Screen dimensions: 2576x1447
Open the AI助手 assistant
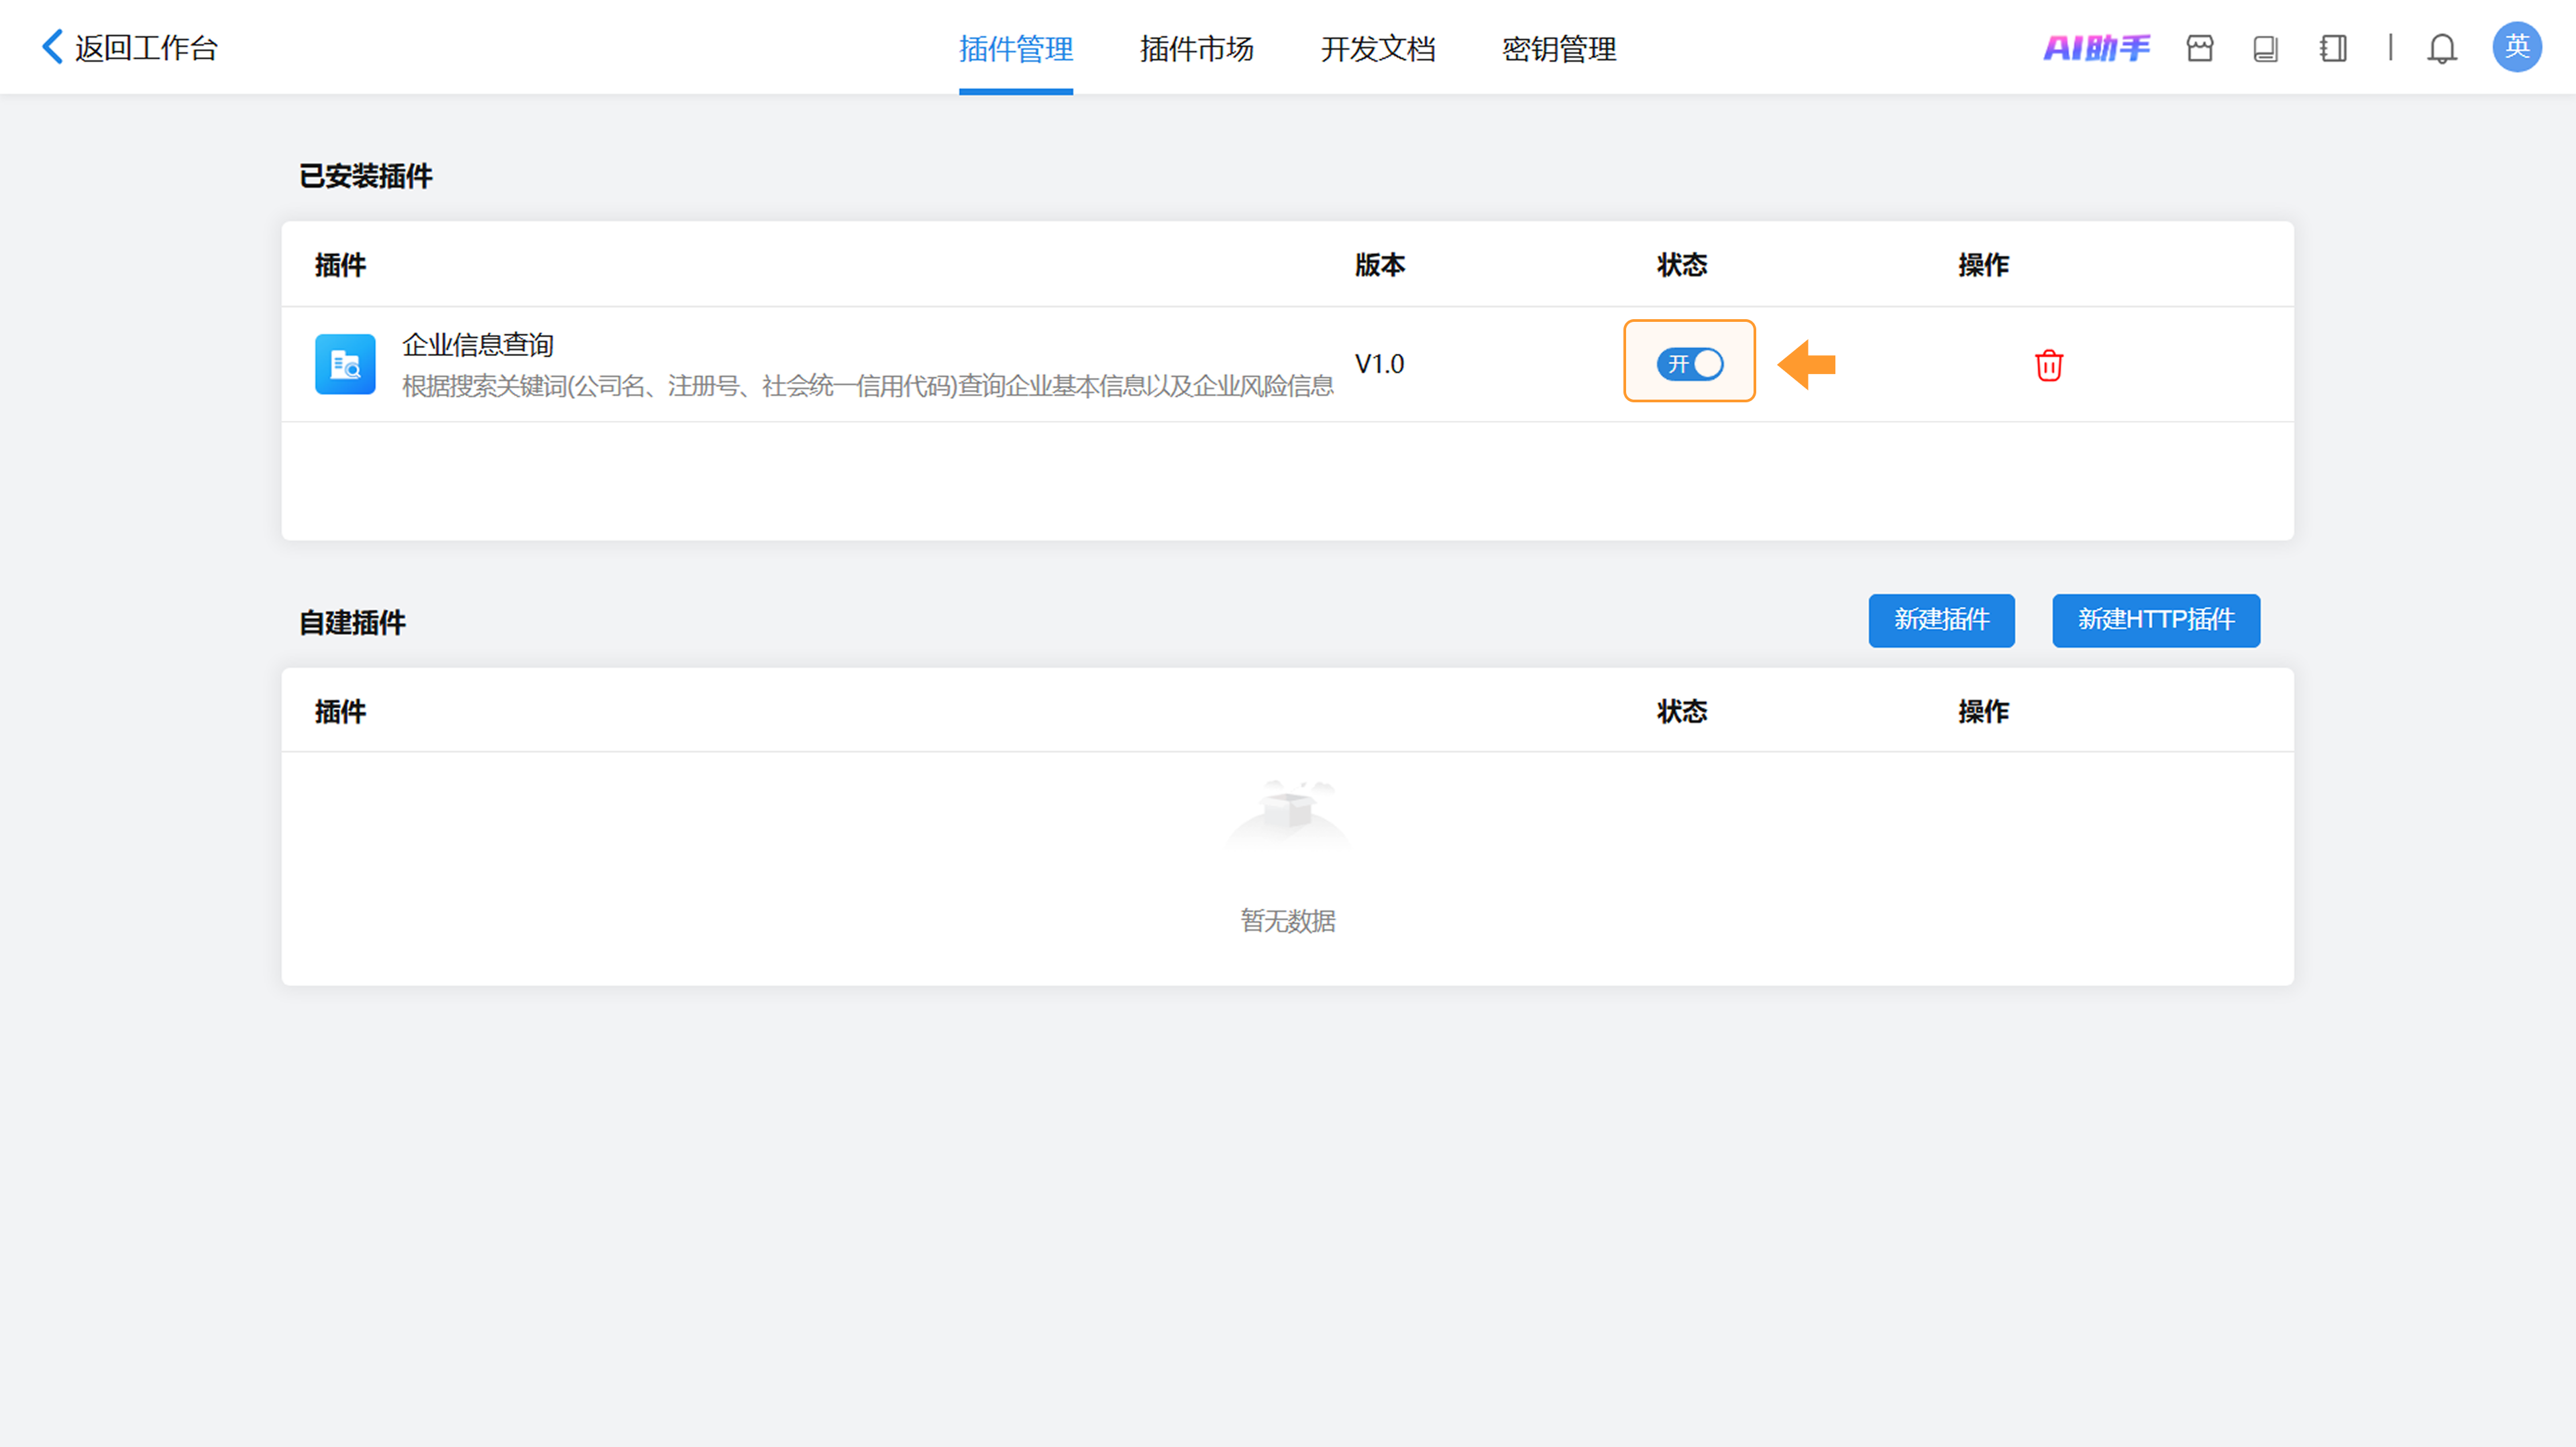coord(2096,48)
